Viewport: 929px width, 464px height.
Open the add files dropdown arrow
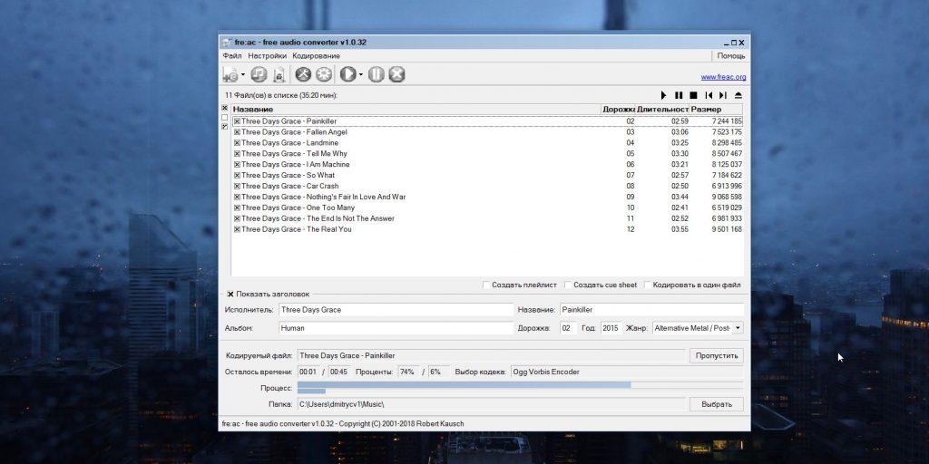pyautogui.click(x=243, y=74)
